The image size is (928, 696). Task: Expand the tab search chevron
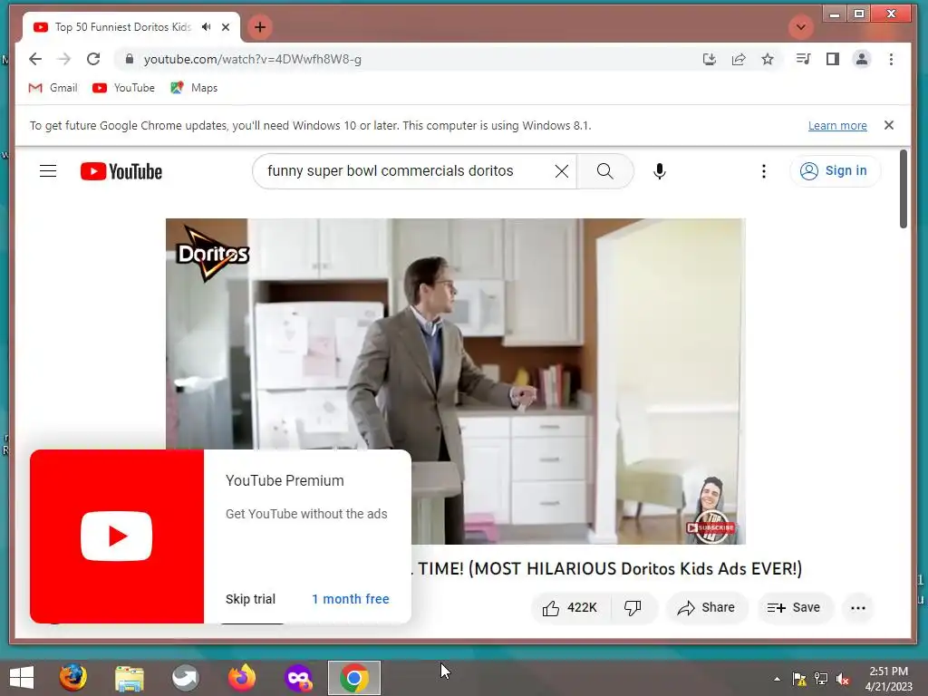[x=801, y=27]
